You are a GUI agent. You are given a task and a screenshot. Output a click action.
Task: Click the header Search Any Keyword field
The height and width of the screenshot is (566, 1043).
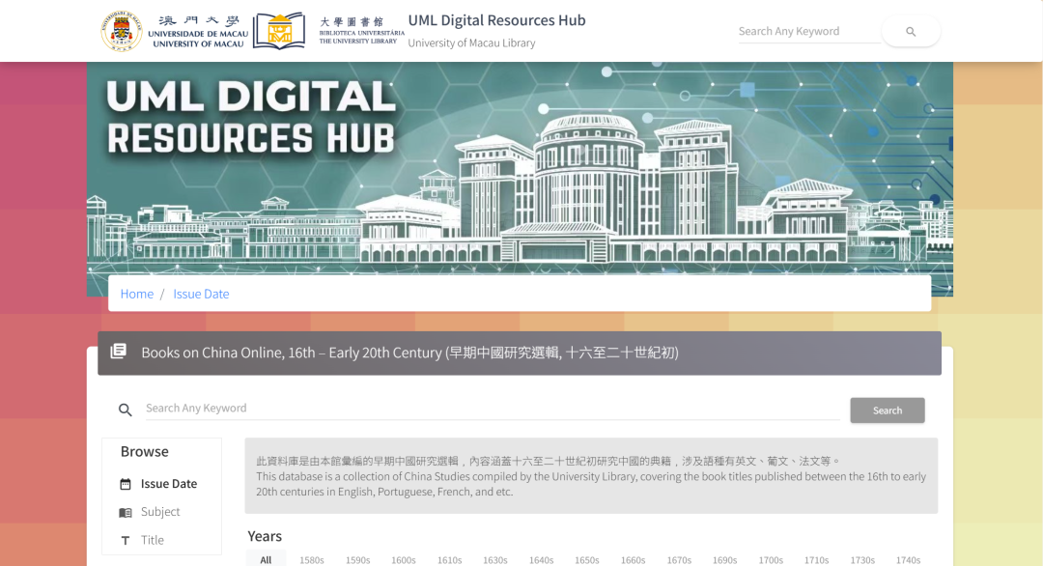807,31
